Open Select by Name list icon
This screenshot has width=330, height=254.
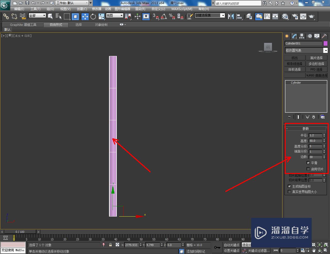pyautogui.click(x=59, y=17)
